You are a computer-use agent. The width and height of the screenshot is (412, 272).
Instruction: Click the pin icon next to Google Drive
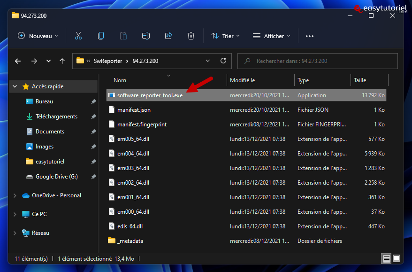point(93,177)
